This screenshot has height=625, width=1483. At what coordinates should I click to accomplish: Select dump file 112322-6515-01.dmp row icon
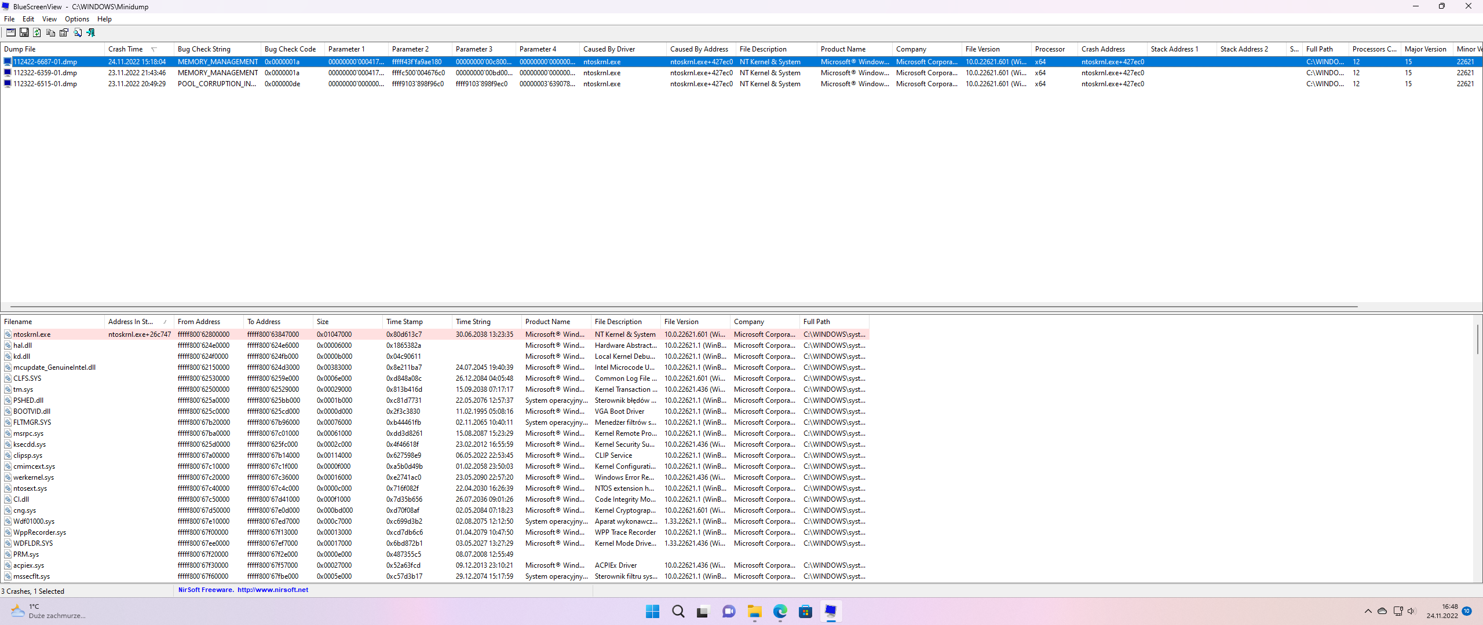click(8, 84)
